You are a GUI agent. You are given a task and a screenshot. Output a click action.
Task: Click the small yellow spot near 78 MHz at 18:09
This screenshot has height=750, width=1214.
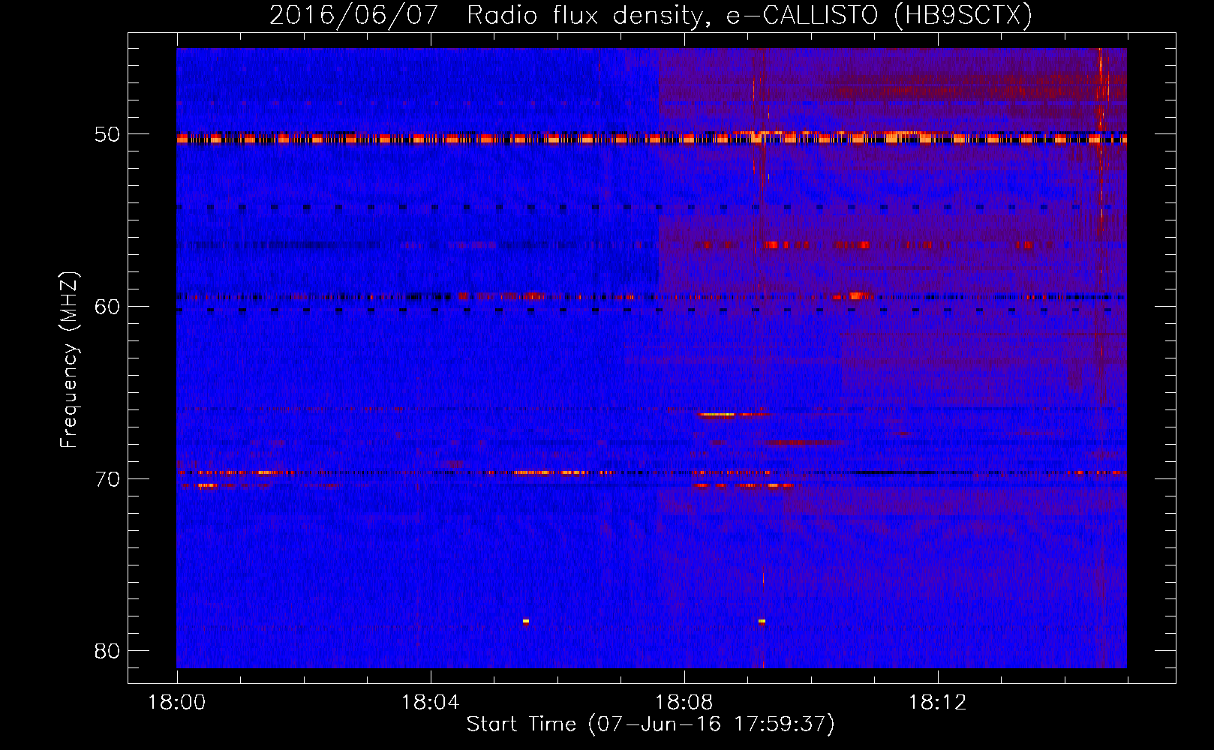point(762,621)
